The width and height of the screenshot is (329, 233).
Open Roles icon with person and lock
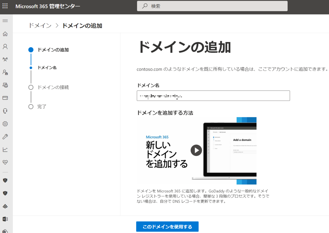[5, 72]
